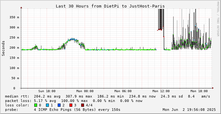The image size is (221, 114).
Task: Click the green loss color 0 swatch
Action: pyautogui.click(x=36, y=105)
